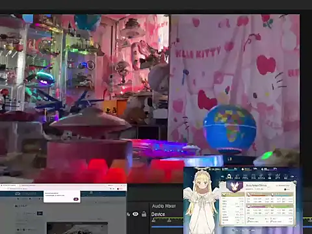Image resolution: width=312 pixels, height=234 pixels.
Task: Click the Device audio source label
Action: click(158, 214)
